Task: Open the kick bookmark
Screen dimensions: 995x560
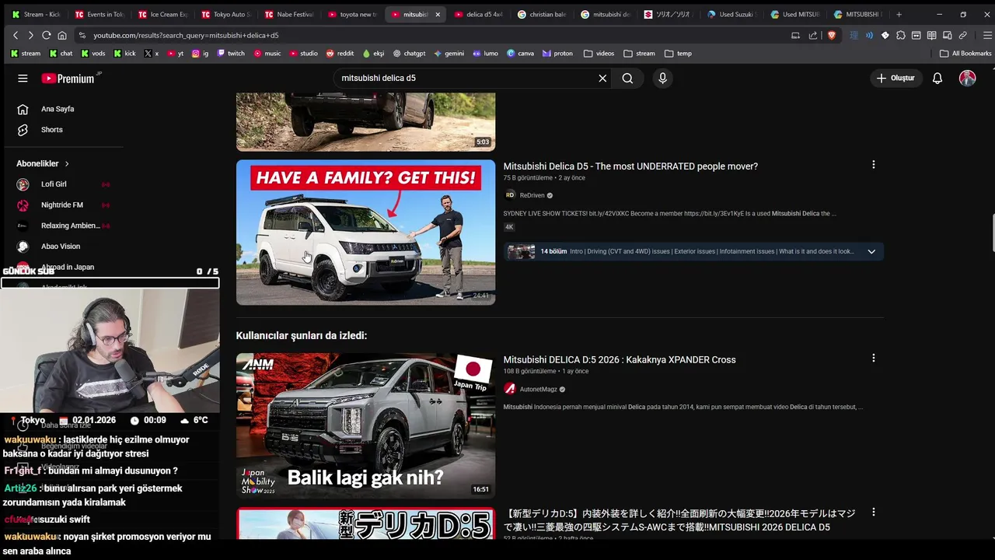Action: [x=124, y=54]
